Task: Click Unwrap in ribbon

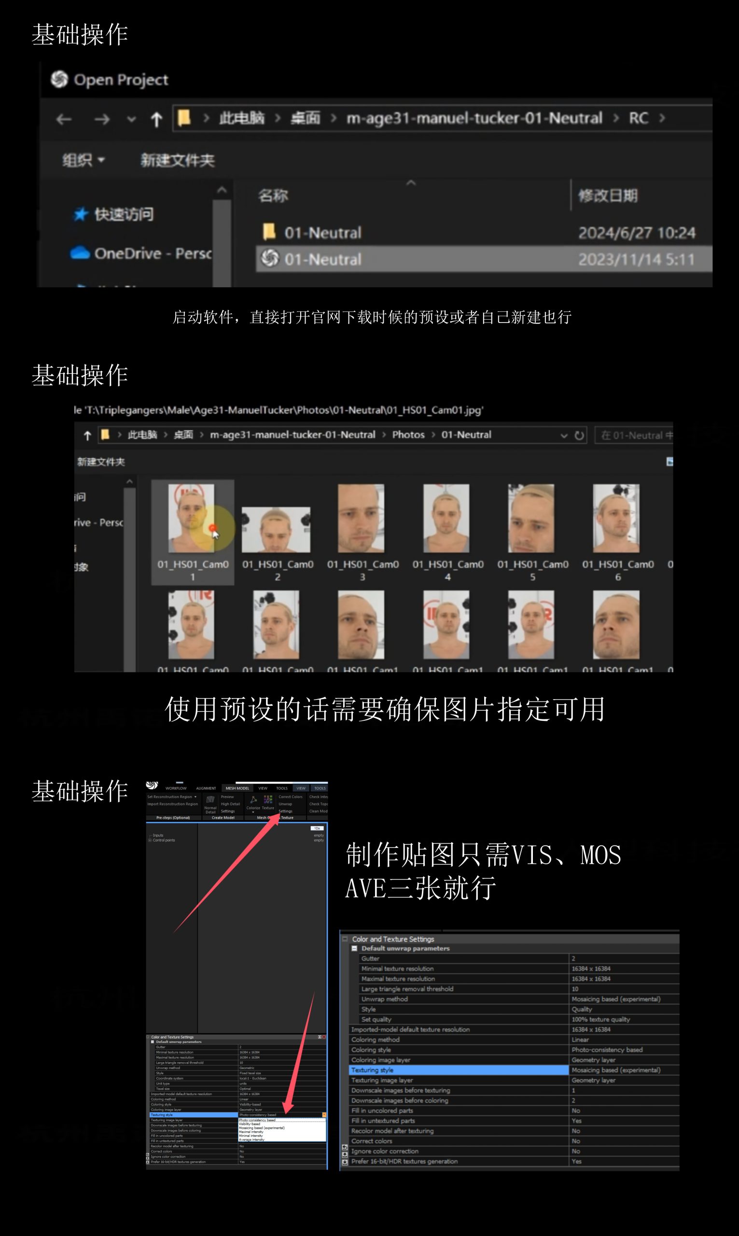Action: point(285,804)
